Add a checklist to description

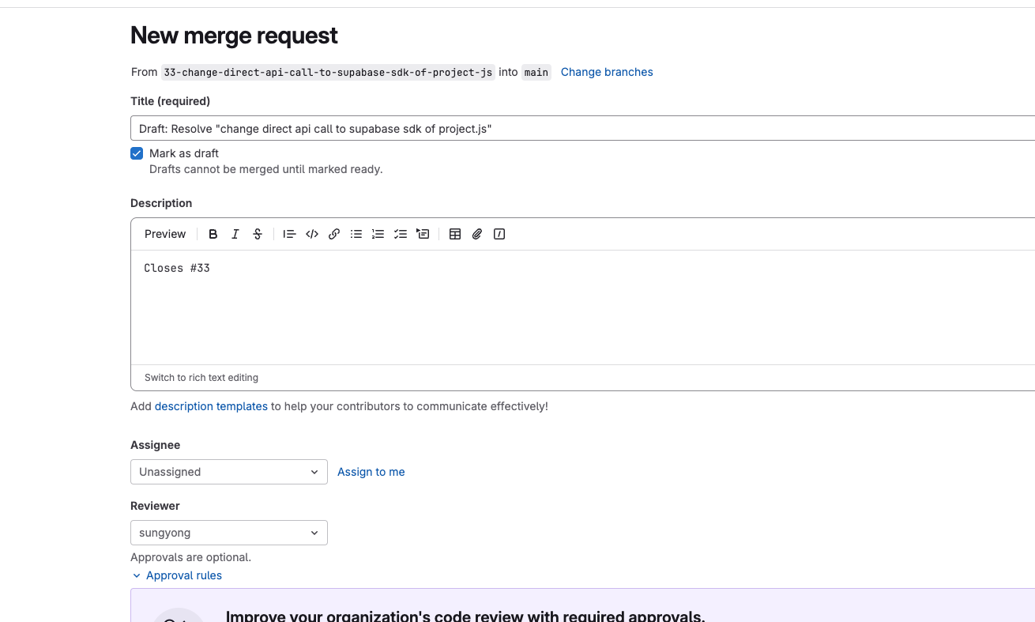click(x=401, y=234)
